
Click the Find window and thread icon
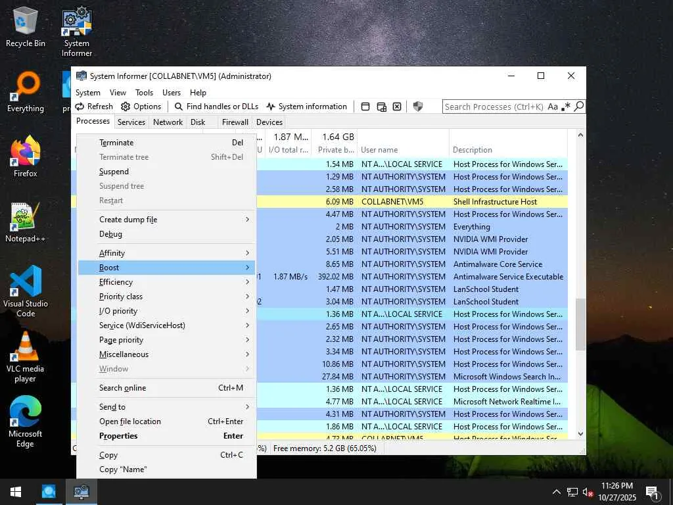click(x=381, y=107)
